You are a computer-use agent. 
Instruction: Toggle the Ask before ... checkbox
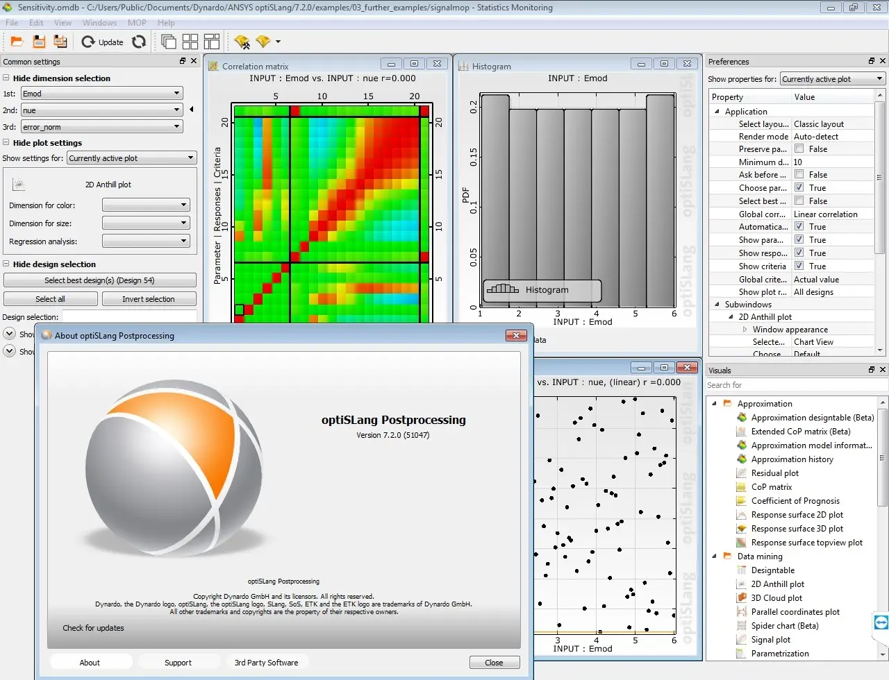799,175
